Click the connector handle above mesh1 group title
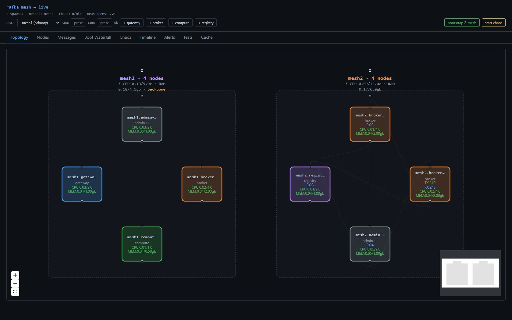This screenshot has width=512, height=320. [142, 70]
